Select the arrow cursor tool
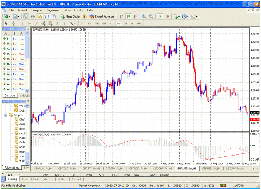This screenshot has height=189, width=261. pos(6,23)
